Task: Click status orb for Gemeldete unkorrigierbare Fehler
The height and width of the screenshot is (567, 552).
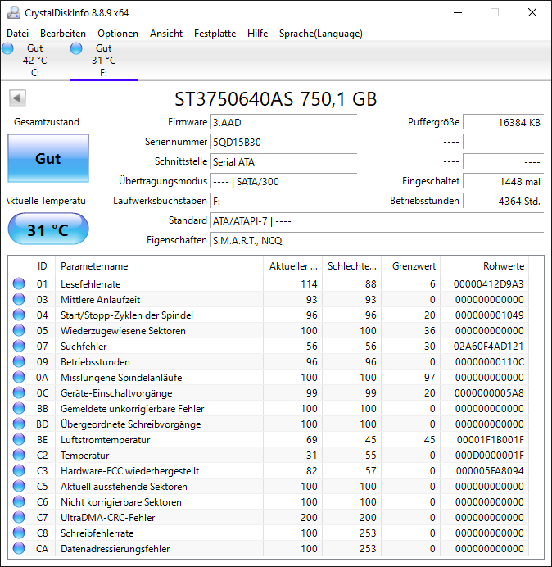Action: coord(19,408)
